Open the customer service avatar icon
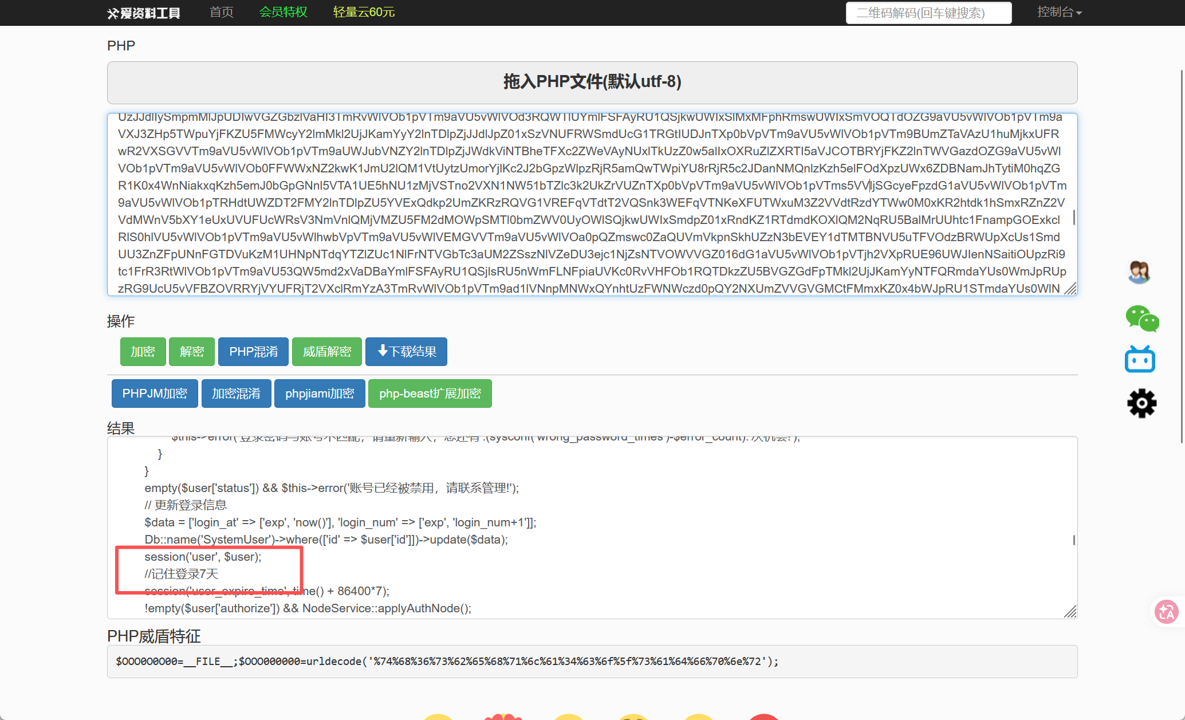Image resolution: width=1185 pixels, height=720 pixels. pyautogui.click(x=1140, y=273)
